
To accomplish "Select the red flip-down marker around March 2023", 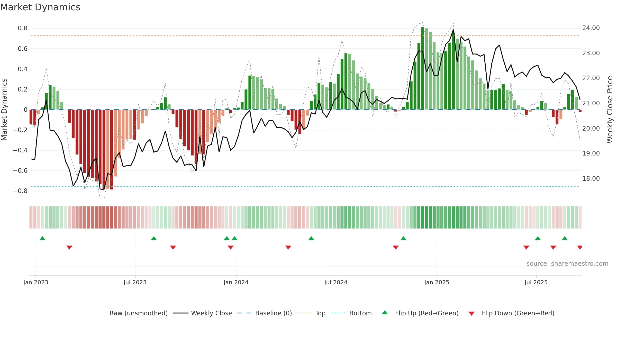I will (69, 248).
